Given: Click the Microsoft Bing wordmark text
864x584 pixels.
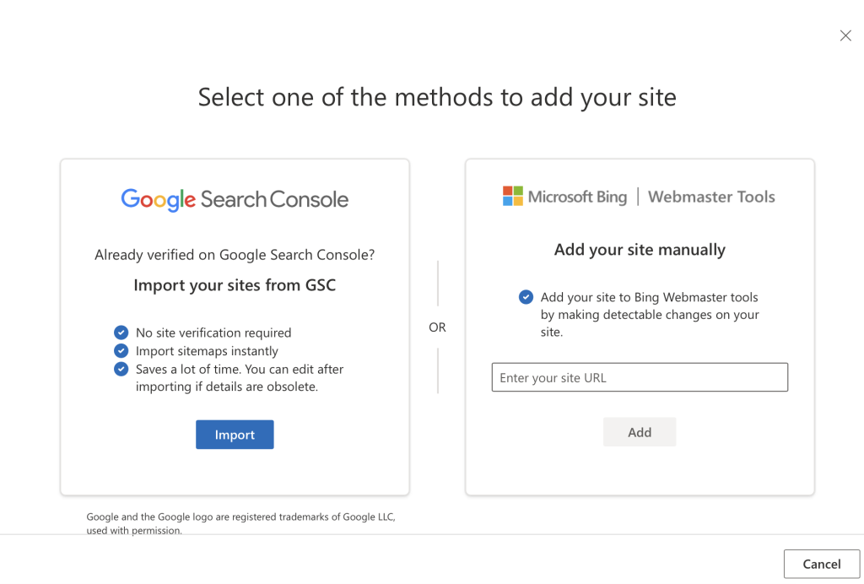Looking at the screenshot, I should tap(577, 197).
